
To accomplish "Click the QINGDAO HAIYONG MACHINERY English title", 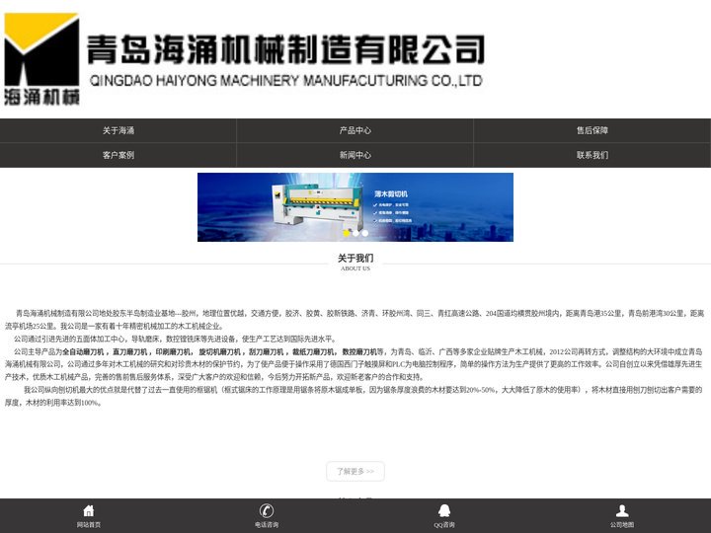I will click(285, 81).
